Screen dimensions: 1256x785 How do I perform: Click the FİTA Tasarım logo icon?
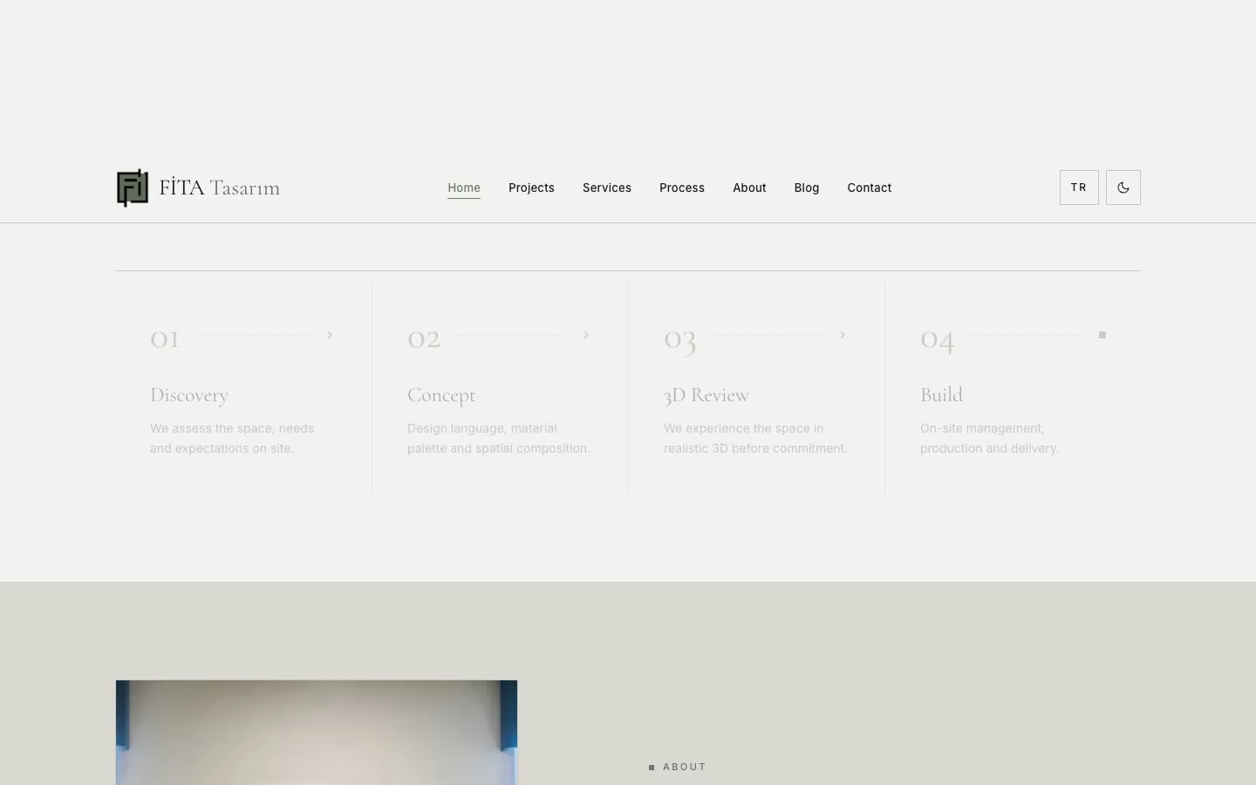[x=133, y=188]
